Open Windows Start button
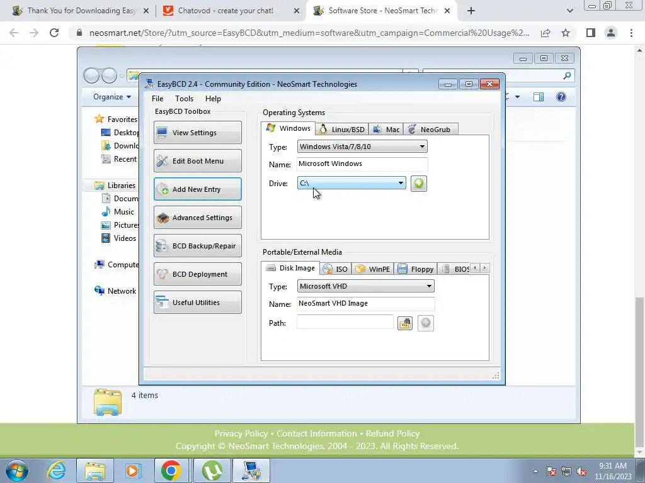The image size is (645, 483). [16, 470]
